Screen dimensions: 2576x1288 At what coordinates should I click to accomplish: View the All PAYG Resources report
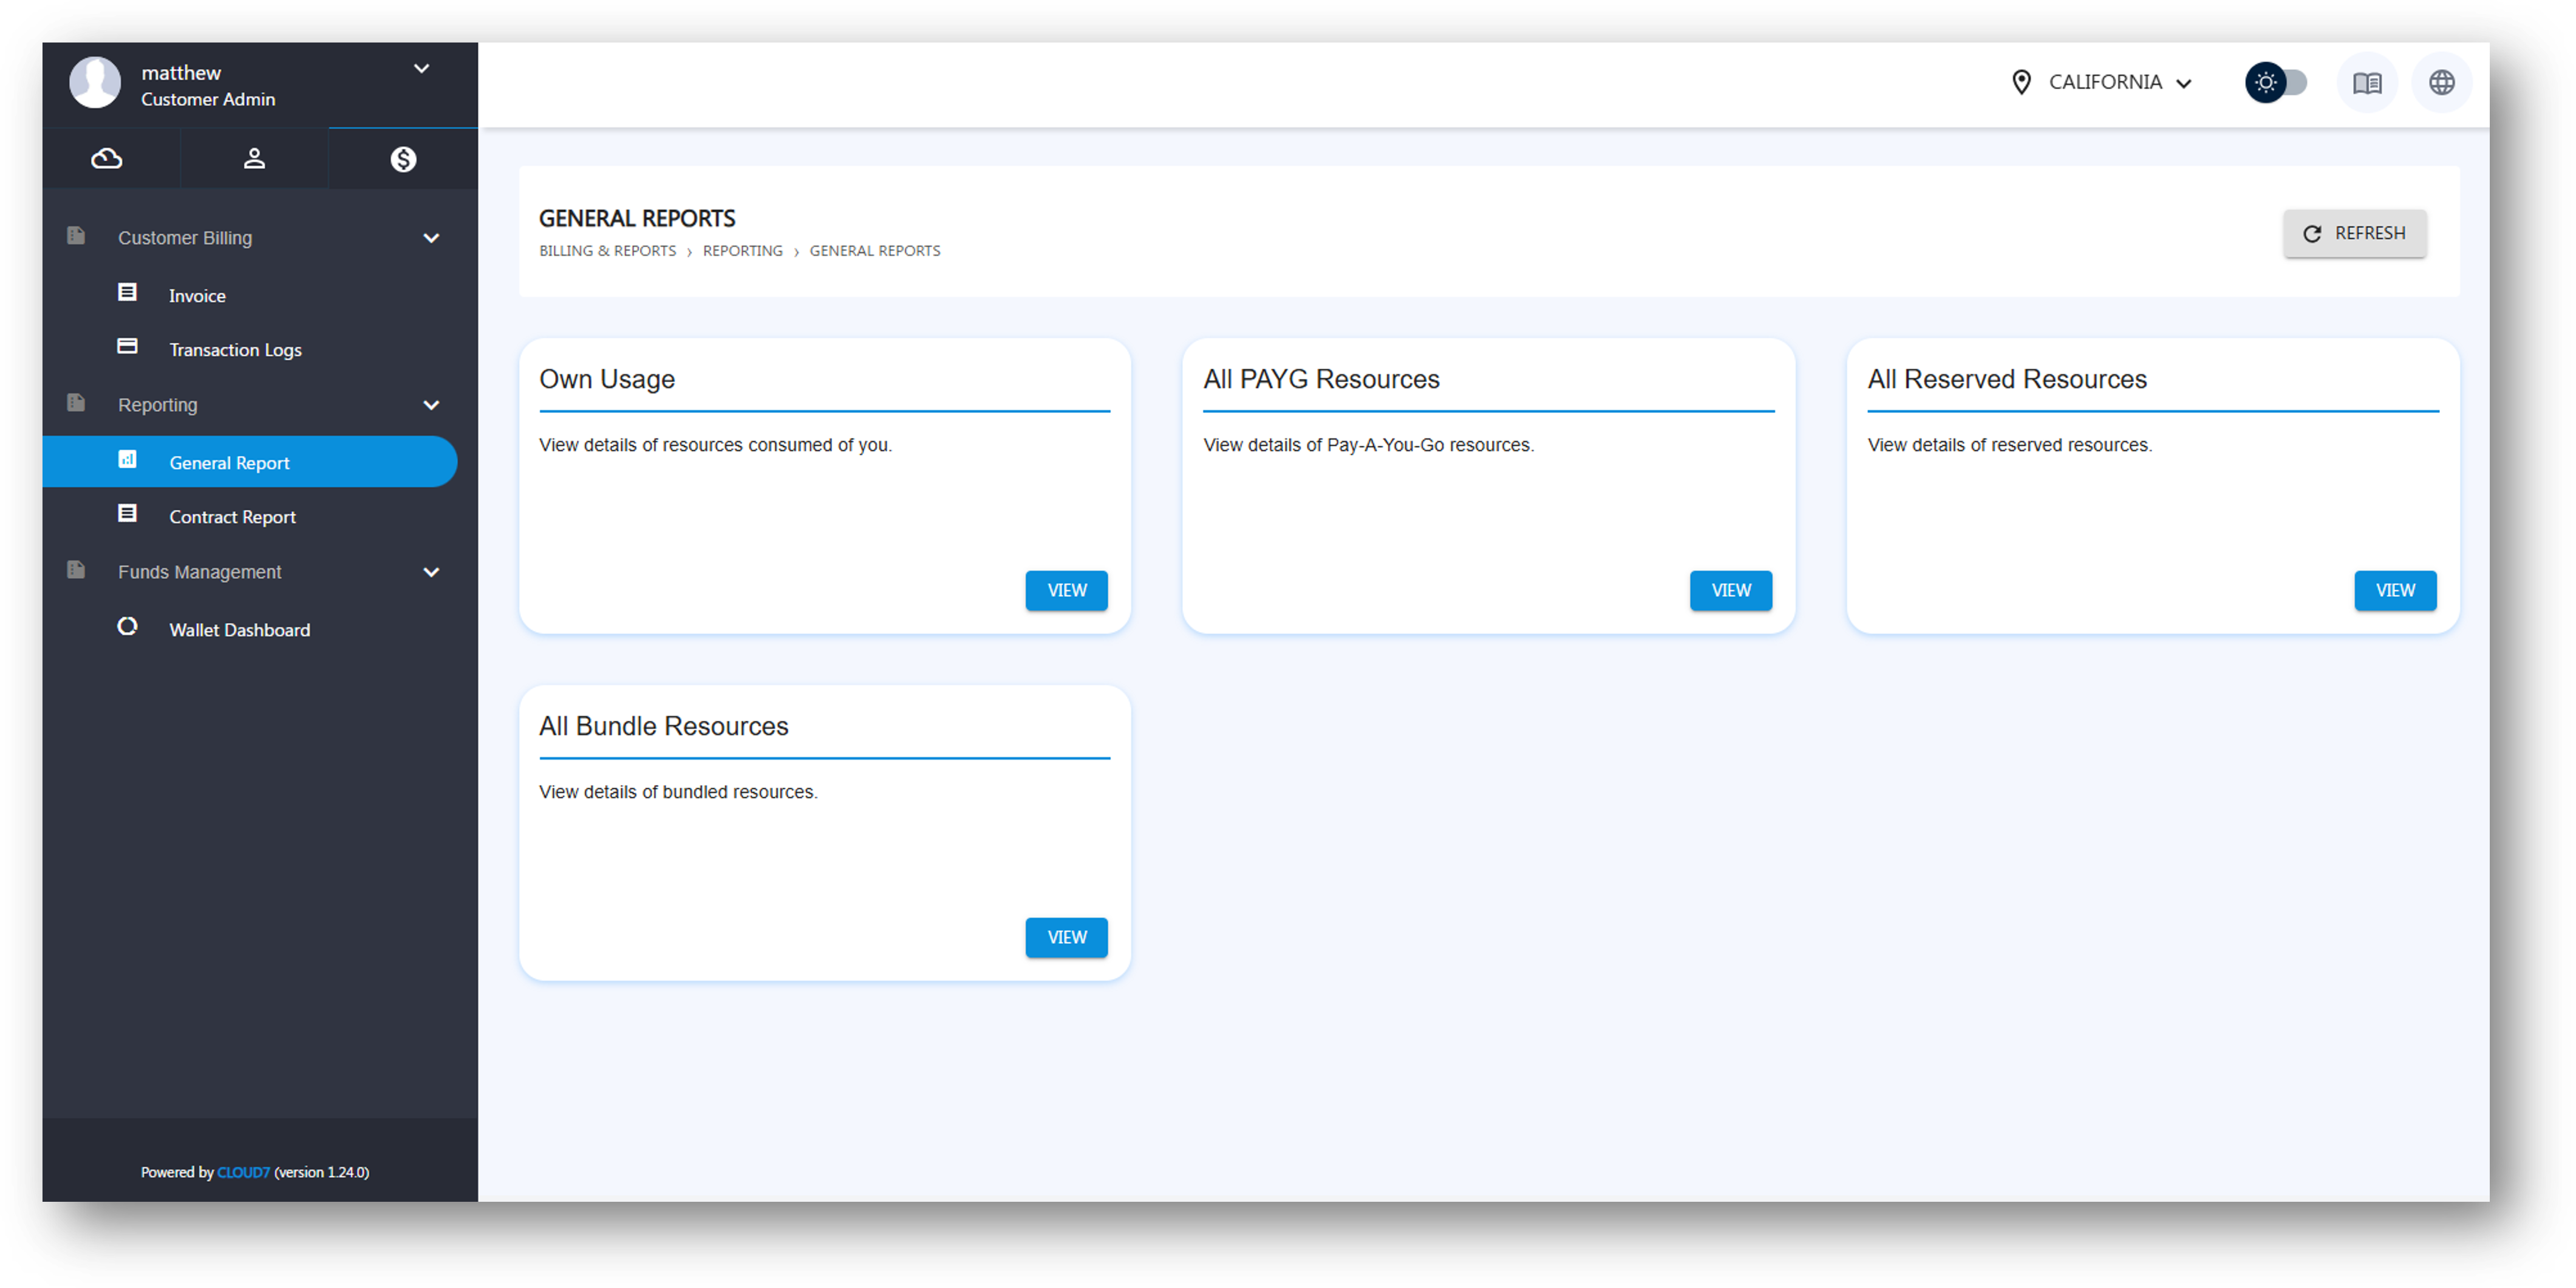[1731, 591]
